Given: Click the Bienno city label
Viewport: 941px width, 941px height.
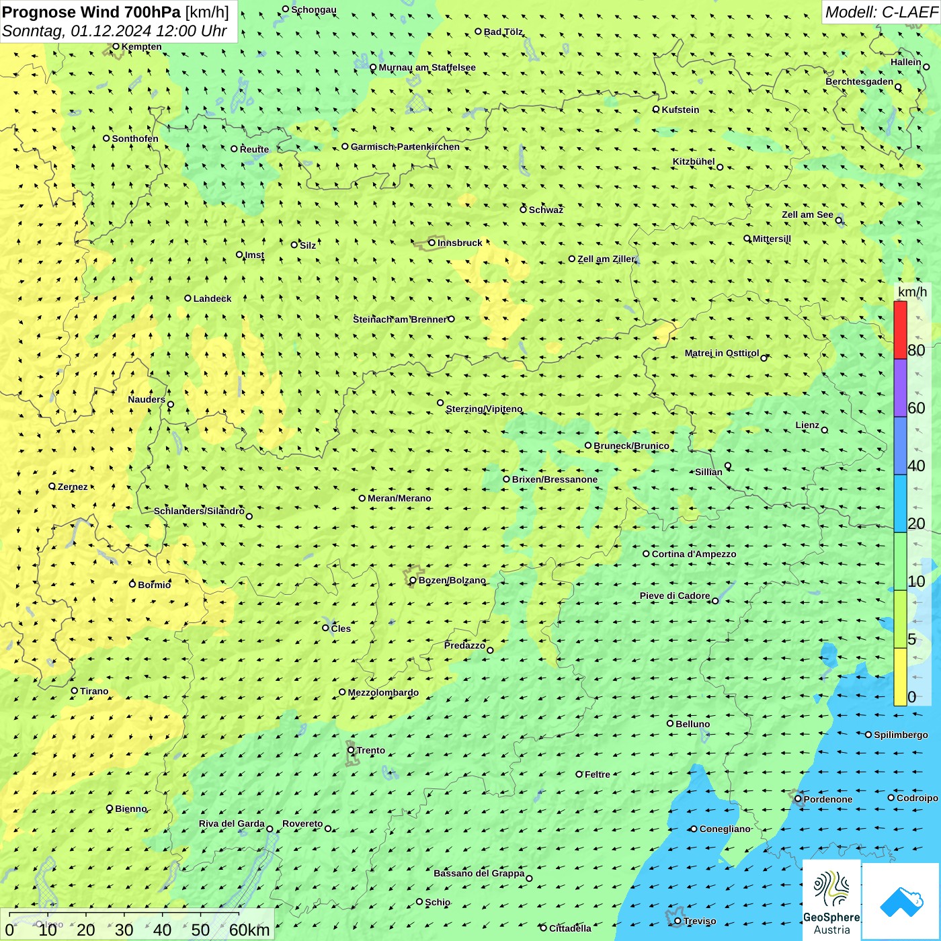Looking at the screenshot, I should click(130, 809).
